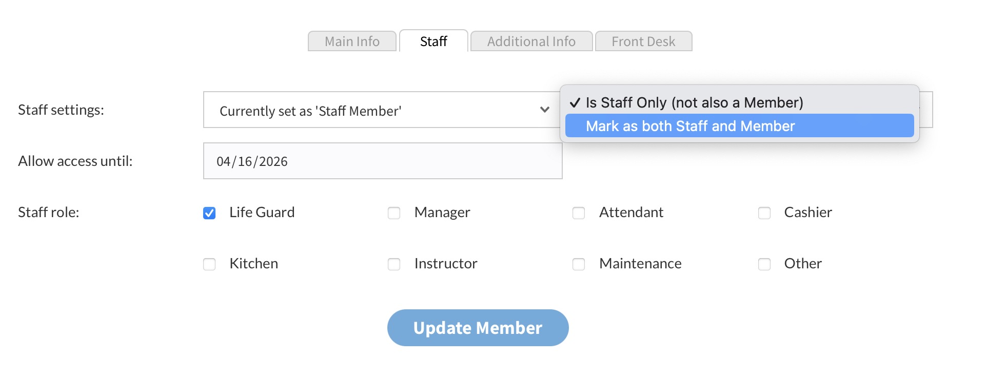Open the Main Info tab
The width and height of the screenshot is (986, 380).
352,41
